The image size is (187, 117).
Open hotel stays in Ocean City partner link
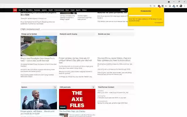pos(113,92)
